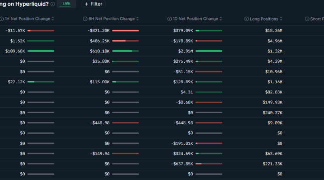
Task: Sort by Long Positions arrows
Action: click(x=281, y=19)
